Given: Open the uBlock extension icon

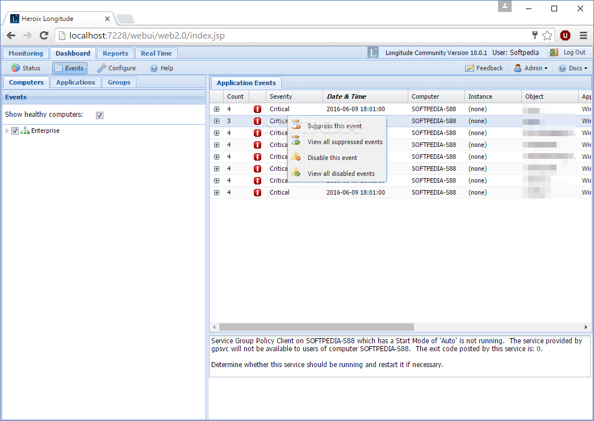Looking at the screenshot, I should (565, 36).
